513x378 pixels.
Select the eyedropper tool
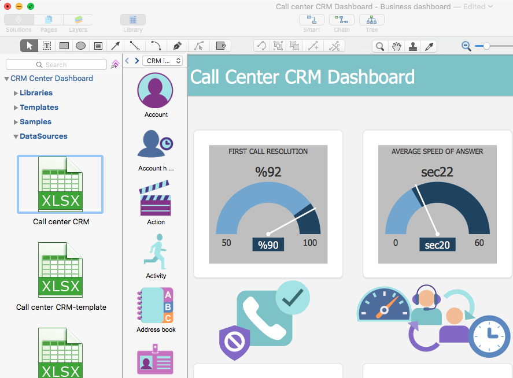429,46
